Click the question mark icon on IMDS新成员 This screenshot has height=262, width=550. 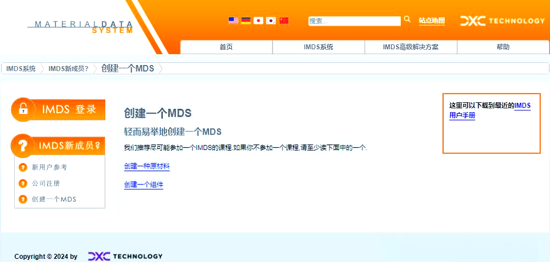pos(23,145)
